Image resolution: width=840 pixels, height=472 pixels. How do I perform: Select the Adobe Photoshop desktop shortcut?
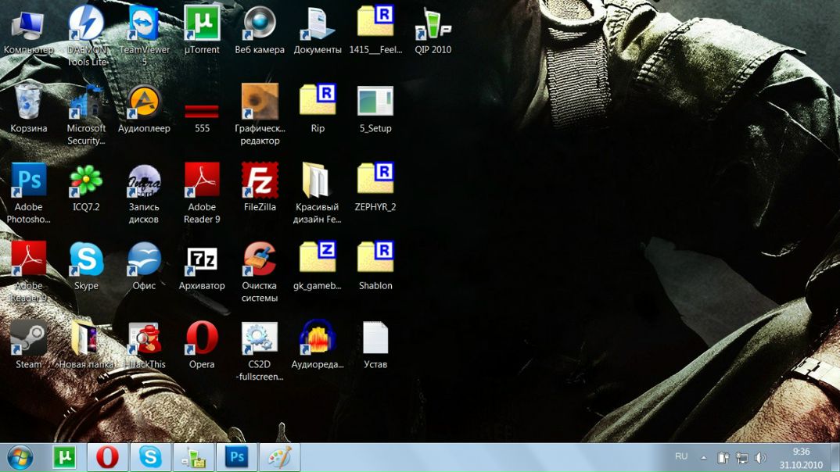pyautogui.click(x=29, y=181)
